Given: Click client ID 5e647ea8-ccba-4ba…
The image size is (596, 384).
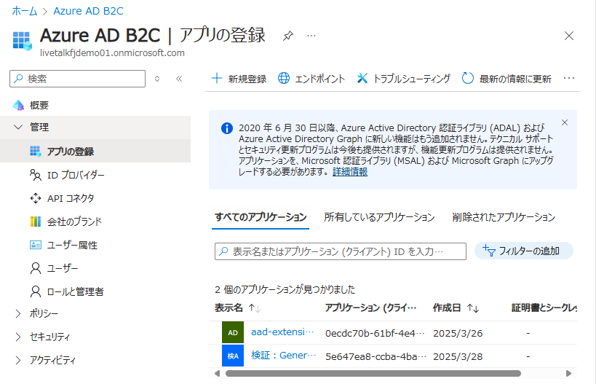Looking at the screenshot, I should click(x=376, y=356).
